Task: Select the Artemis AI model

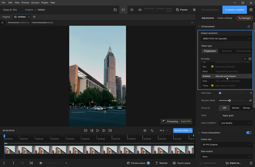Action: (x=226, y=76)
